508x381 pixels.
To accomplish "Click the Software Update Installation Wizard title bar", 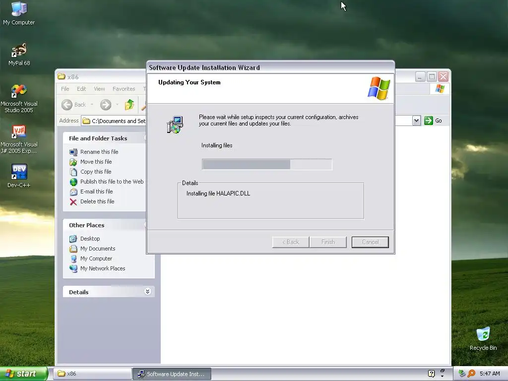I will tap(270, 67).
